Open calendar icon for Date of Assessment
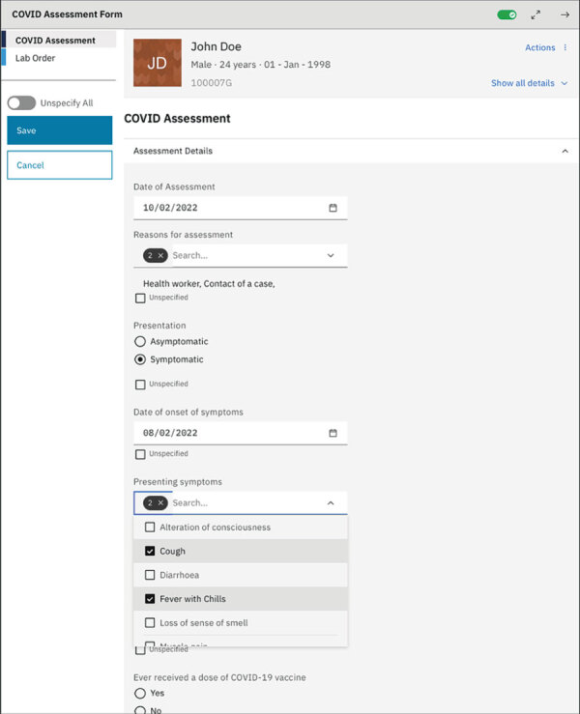Viewport: 580px width, 714px height. tap(333, 208)
